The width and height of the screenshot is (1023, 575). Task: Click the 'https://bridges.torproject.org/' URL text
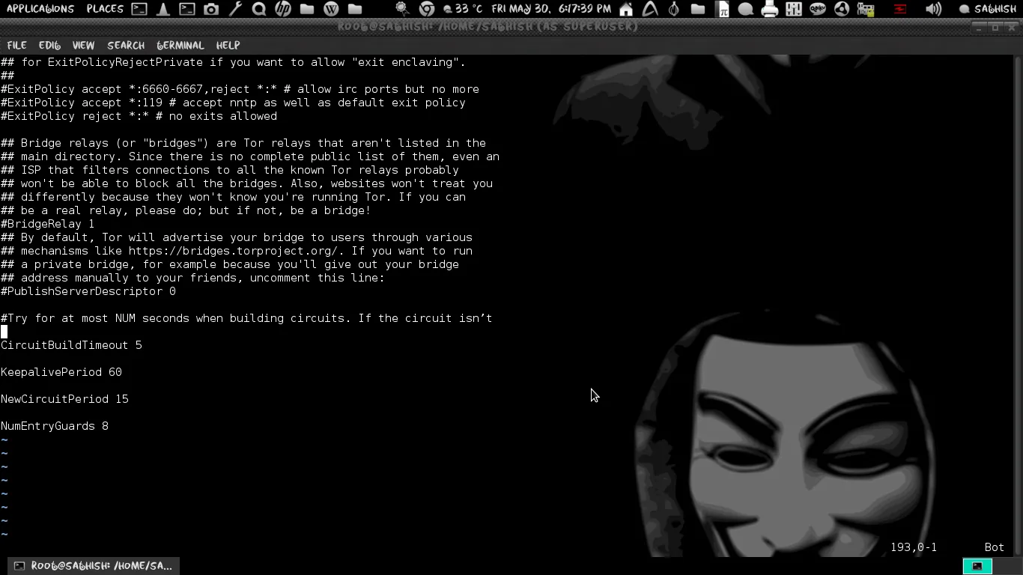click(233, 251)
